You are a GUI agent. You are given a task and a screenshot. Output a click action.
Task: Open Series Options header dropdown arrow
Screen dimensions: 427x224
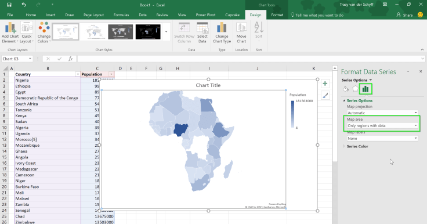370,80
